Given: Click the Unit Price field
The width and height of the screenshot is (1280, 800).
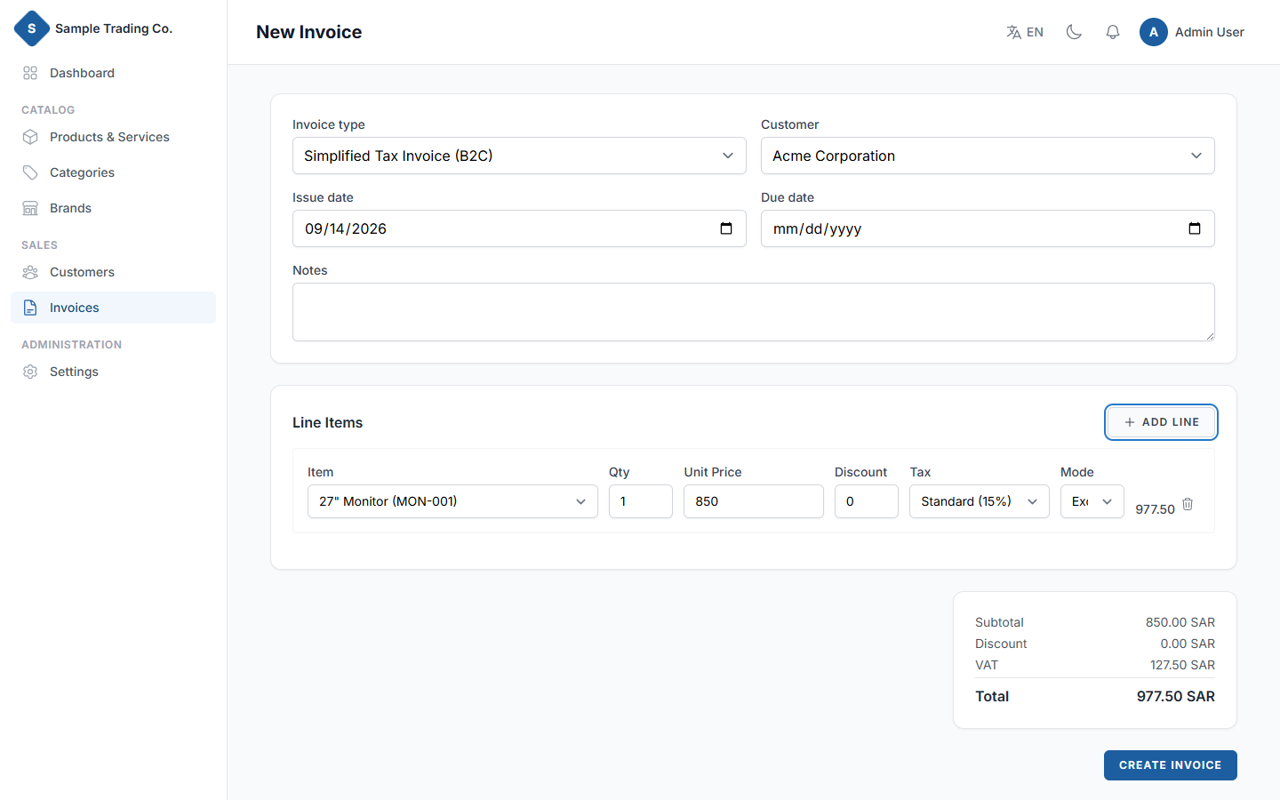Looking at the screenshot, I should click(754, 501).
